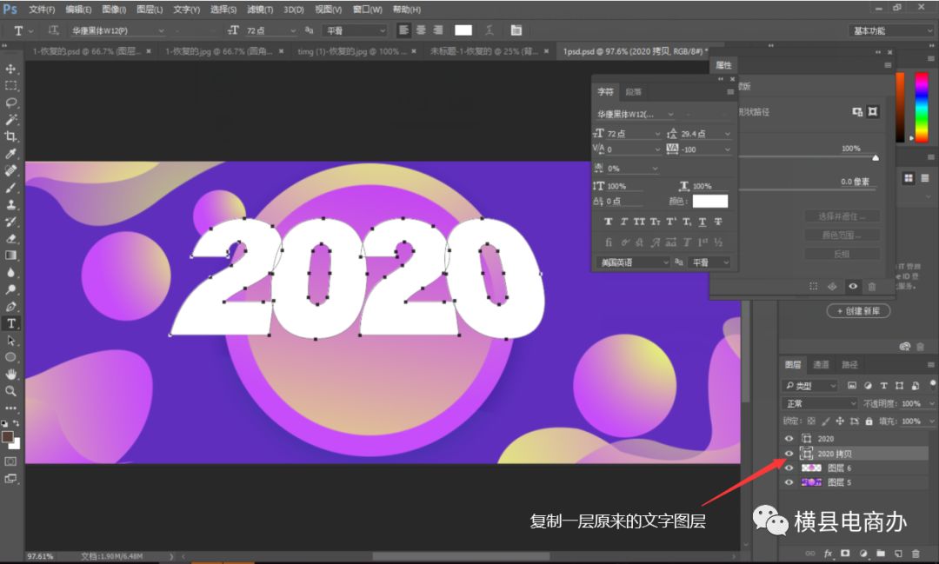Hide the 图层 5 layer
939x564 pixels.
point(789,482)
